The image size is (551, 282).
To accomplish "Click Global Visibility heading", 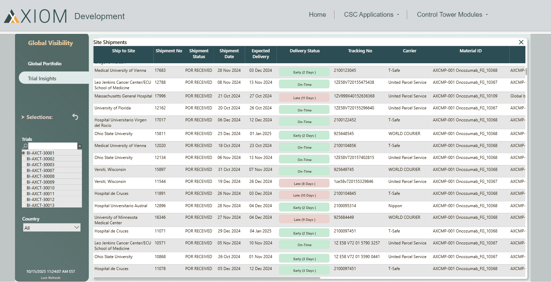I will [x=51, y=43].
